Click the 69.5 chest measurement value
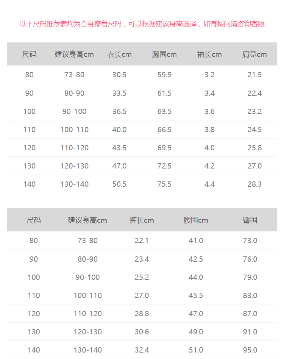284x359 pixels. coord(164,148)
